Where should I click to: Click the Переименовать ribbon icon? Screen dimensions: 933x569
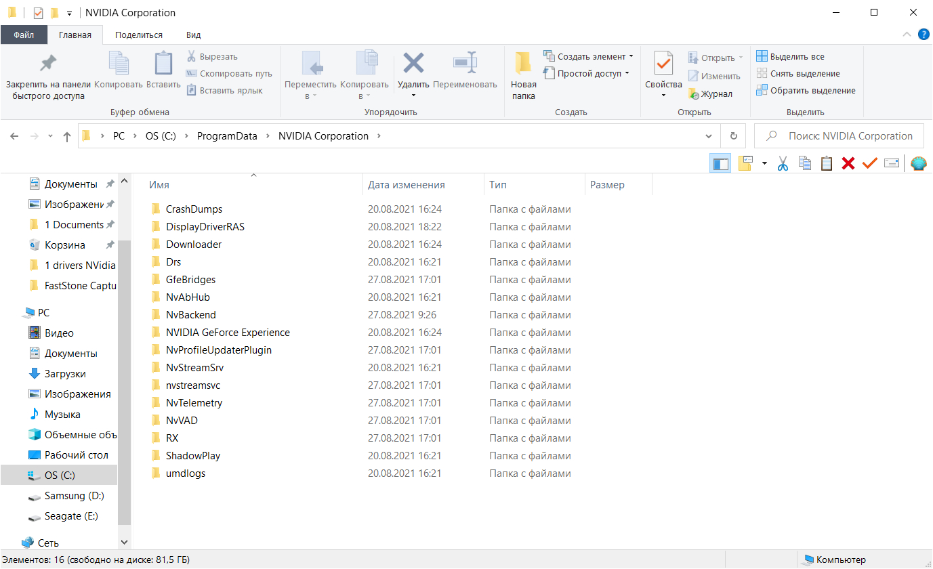pyautogui.click(x=465, y=63)
